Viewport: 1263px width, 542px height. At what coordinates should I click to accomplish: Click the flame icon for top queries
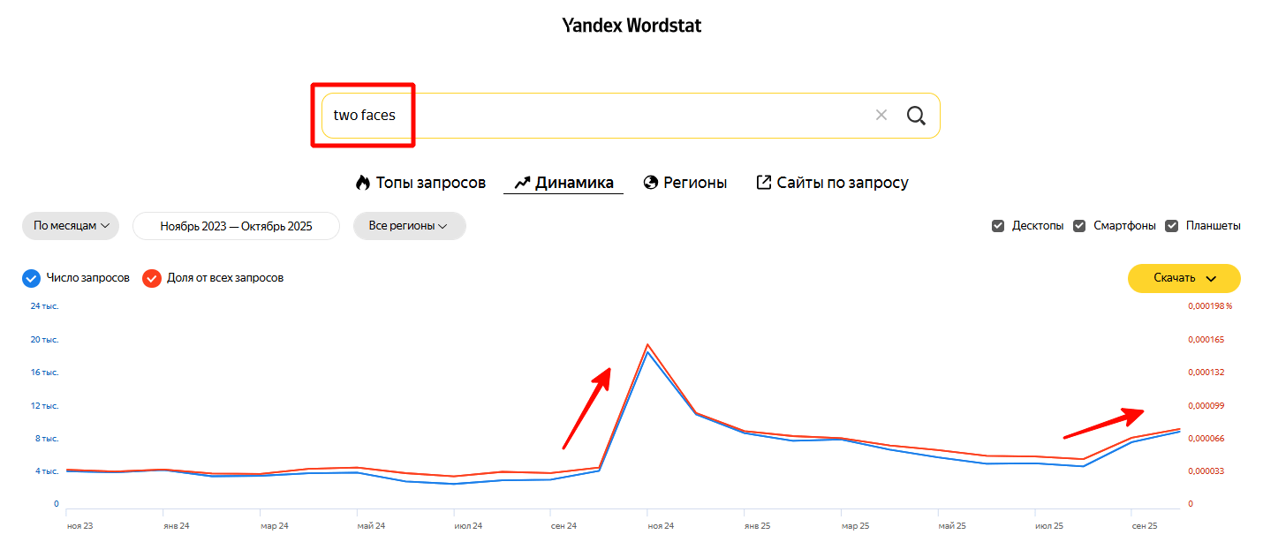point(362,183)
